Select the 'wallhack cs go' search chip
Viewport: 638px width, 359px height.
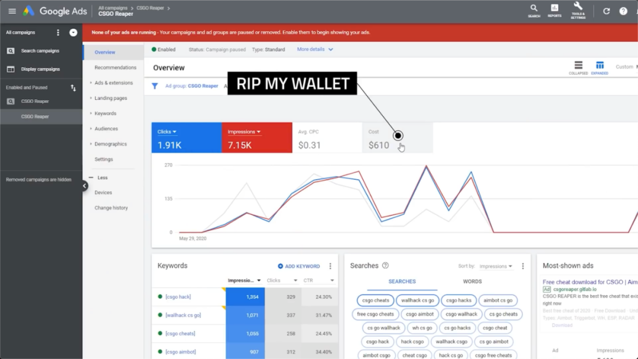pos(418,301)
